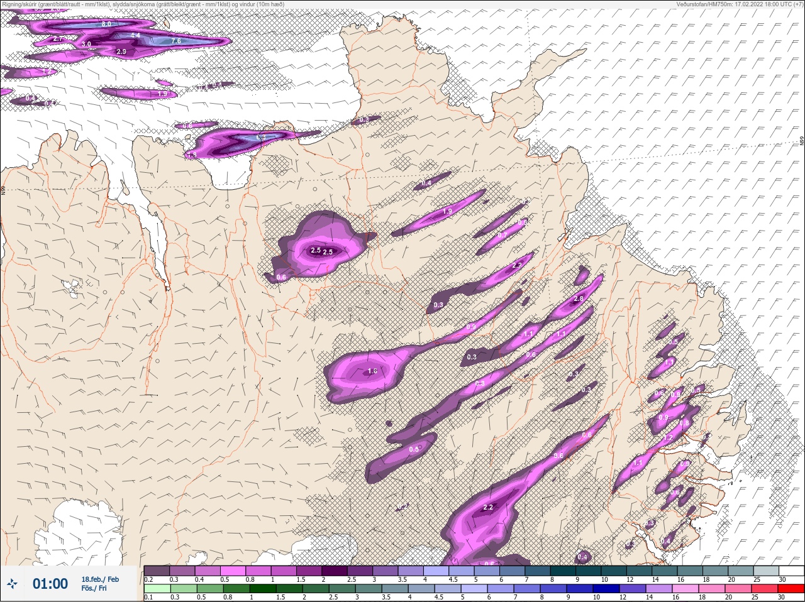Click the 2.8 precipitation value on the map
Image resolution: width=805 pixels, height=602 pixels.
tap(579, 298)
